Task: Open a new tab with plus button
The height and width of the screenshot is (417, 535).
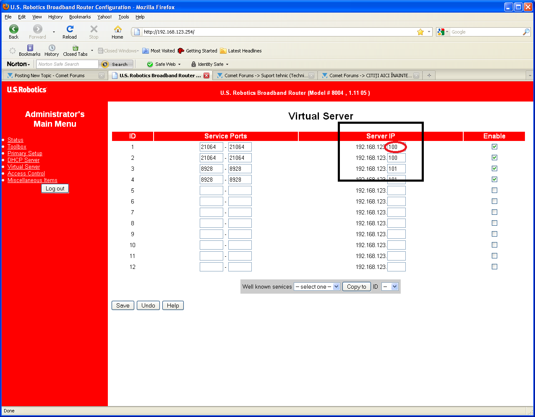Action: click(429, 76)
